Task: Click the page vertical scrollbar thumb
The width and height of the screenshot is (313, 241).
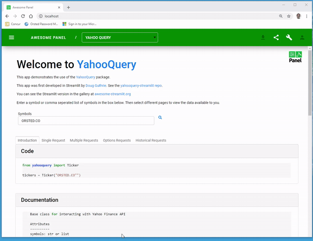Action: (x=310, y=83)
